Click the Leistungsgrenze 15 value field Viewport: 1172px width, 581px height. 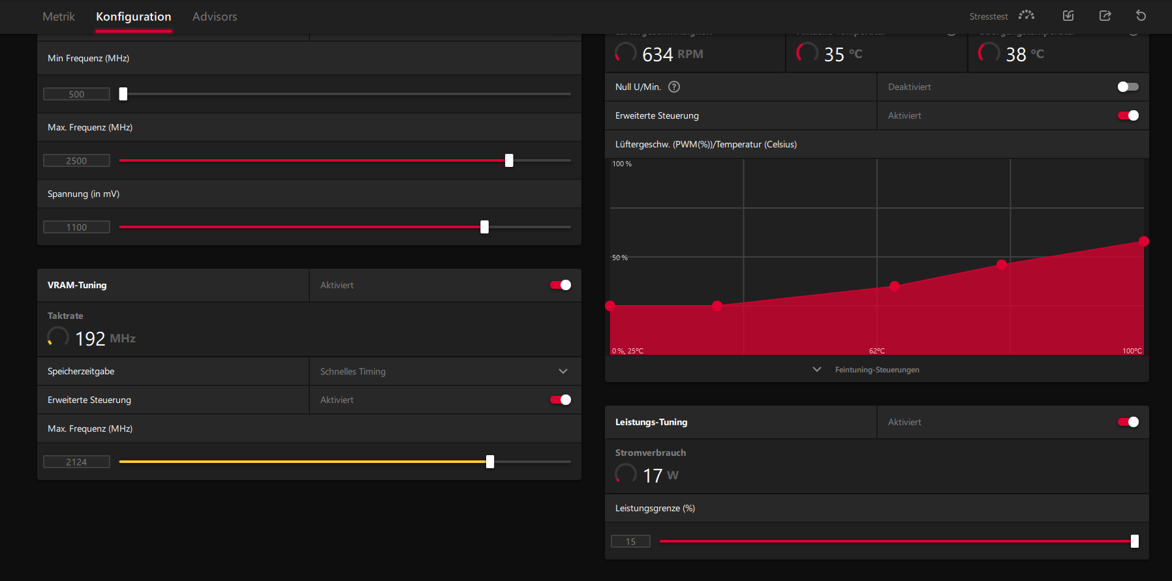630,541
